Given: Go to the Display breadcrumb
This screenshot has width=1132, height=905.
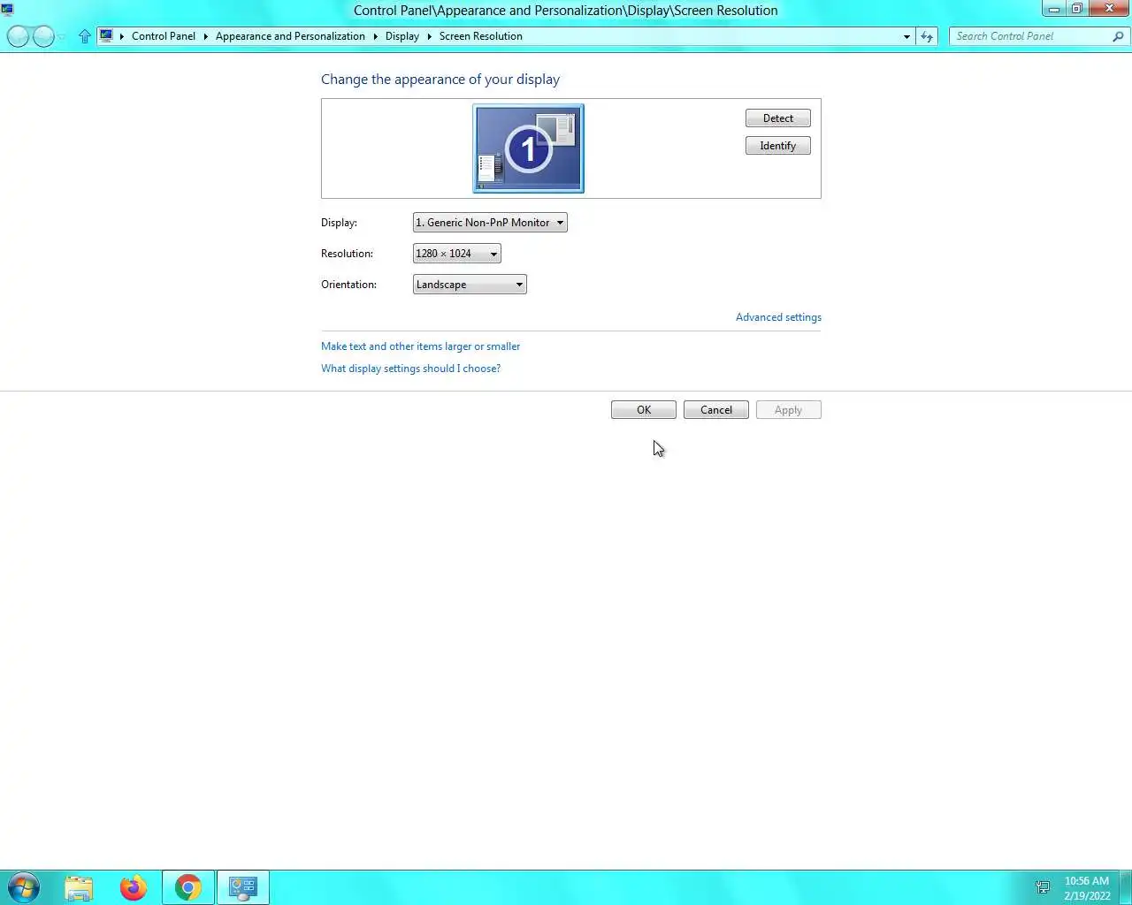Looking at the screenshot, I should 402,36.
